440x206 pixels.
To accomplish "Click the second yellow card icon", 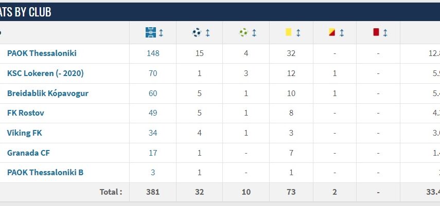I will [x=332, y=32].
